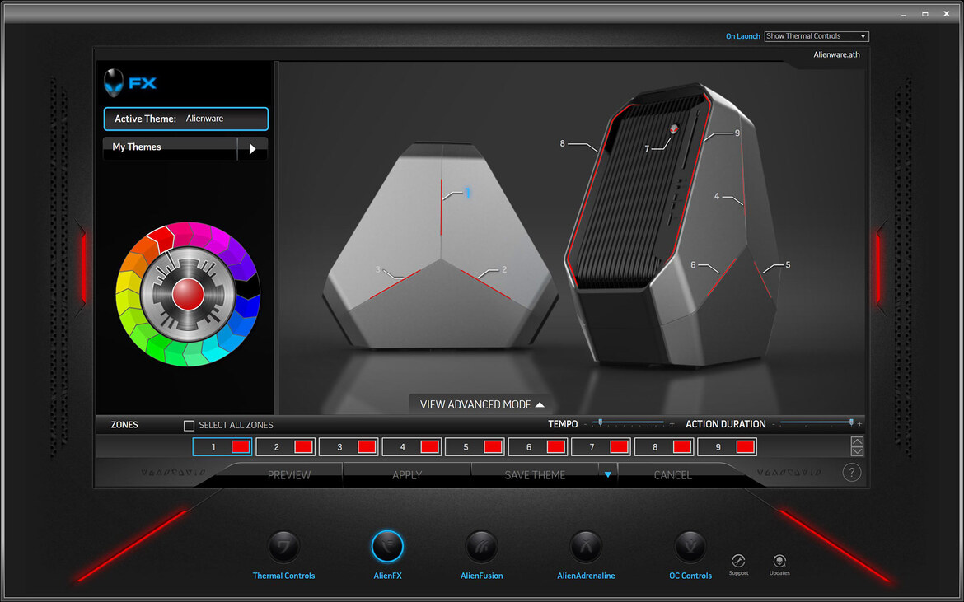This screenshot has width=964, height=602.
Task: Click the Alienware.ath file name
Action: (837, 54)
